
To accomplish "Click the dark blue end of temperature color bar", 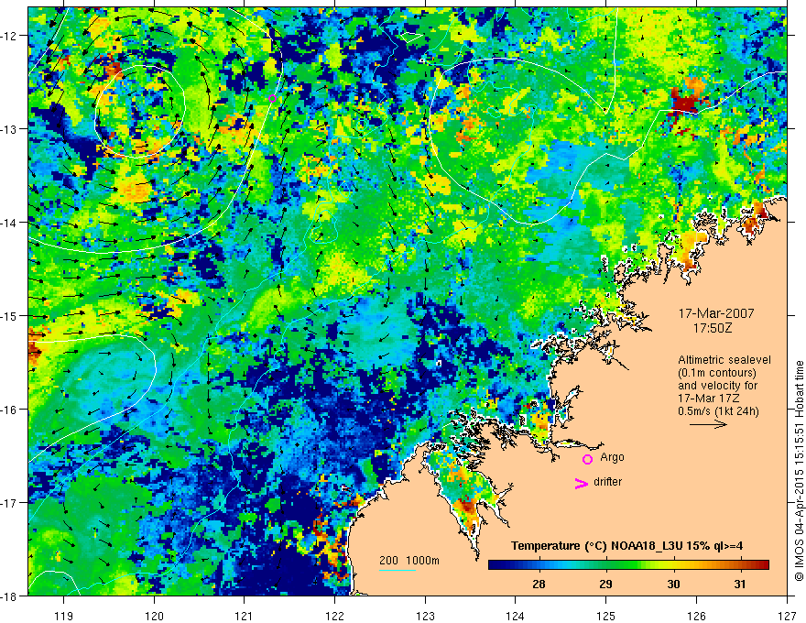I will tap(496, 565).
